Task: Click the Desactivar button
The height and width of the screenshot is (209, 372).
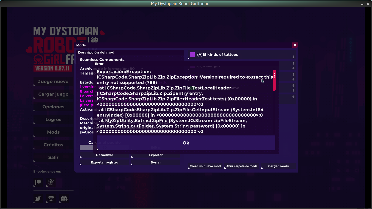Action: pos(105,155)
